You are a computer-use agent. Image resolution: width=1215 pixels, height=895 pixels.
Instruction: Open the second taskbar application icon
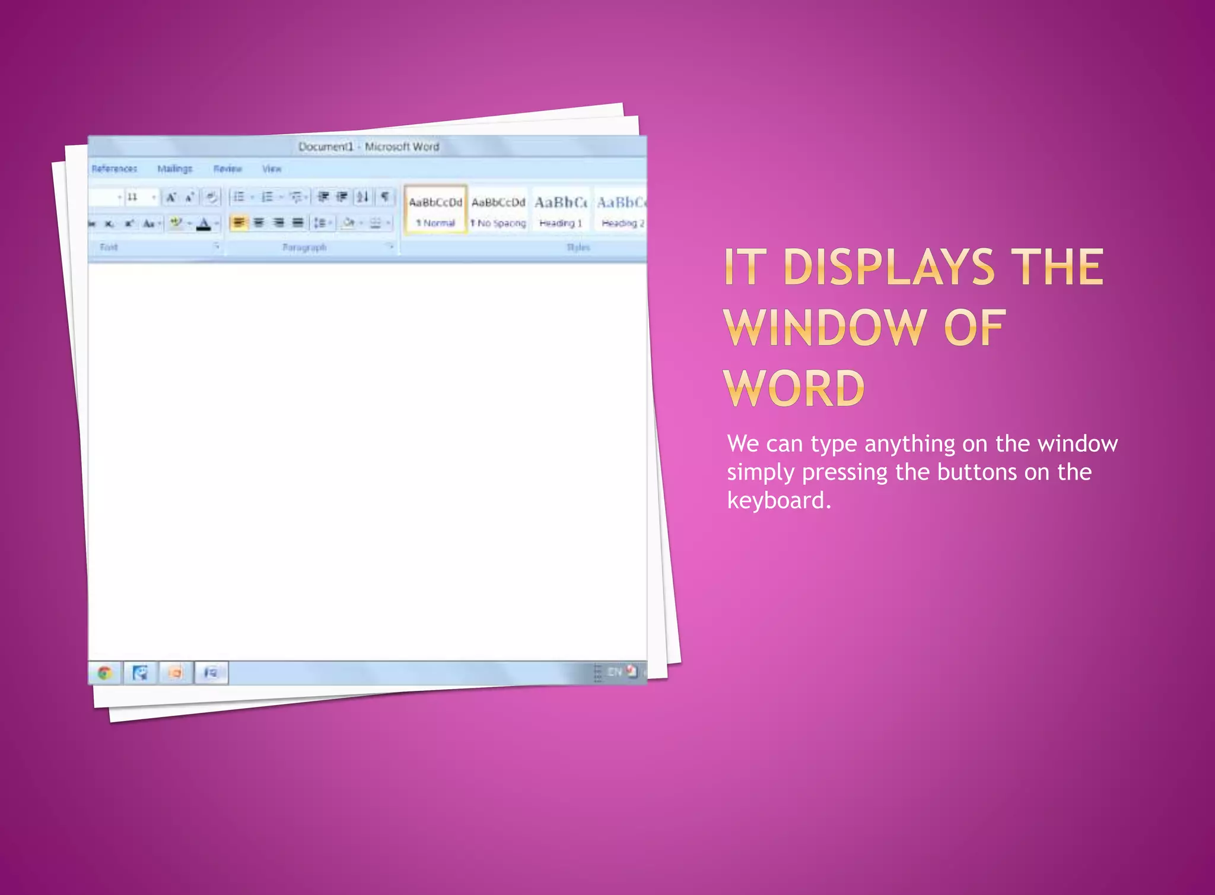140,673
